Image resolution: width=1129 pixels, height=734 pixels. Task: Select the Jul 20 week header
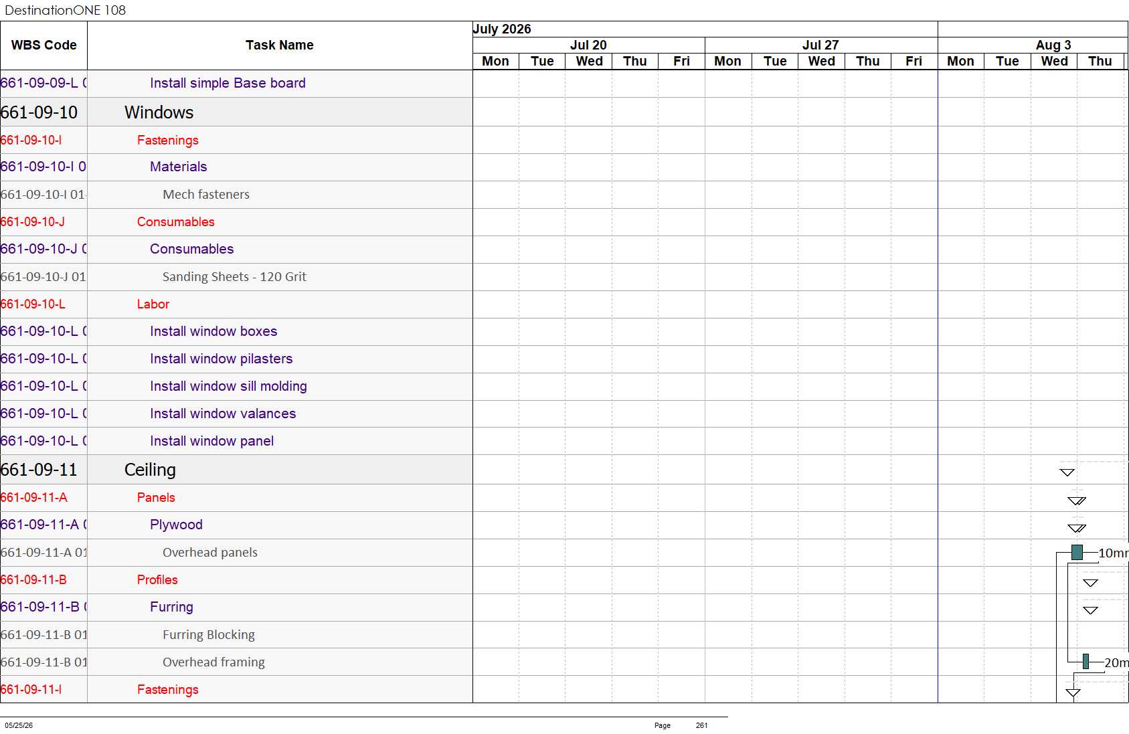click(588, 45)
